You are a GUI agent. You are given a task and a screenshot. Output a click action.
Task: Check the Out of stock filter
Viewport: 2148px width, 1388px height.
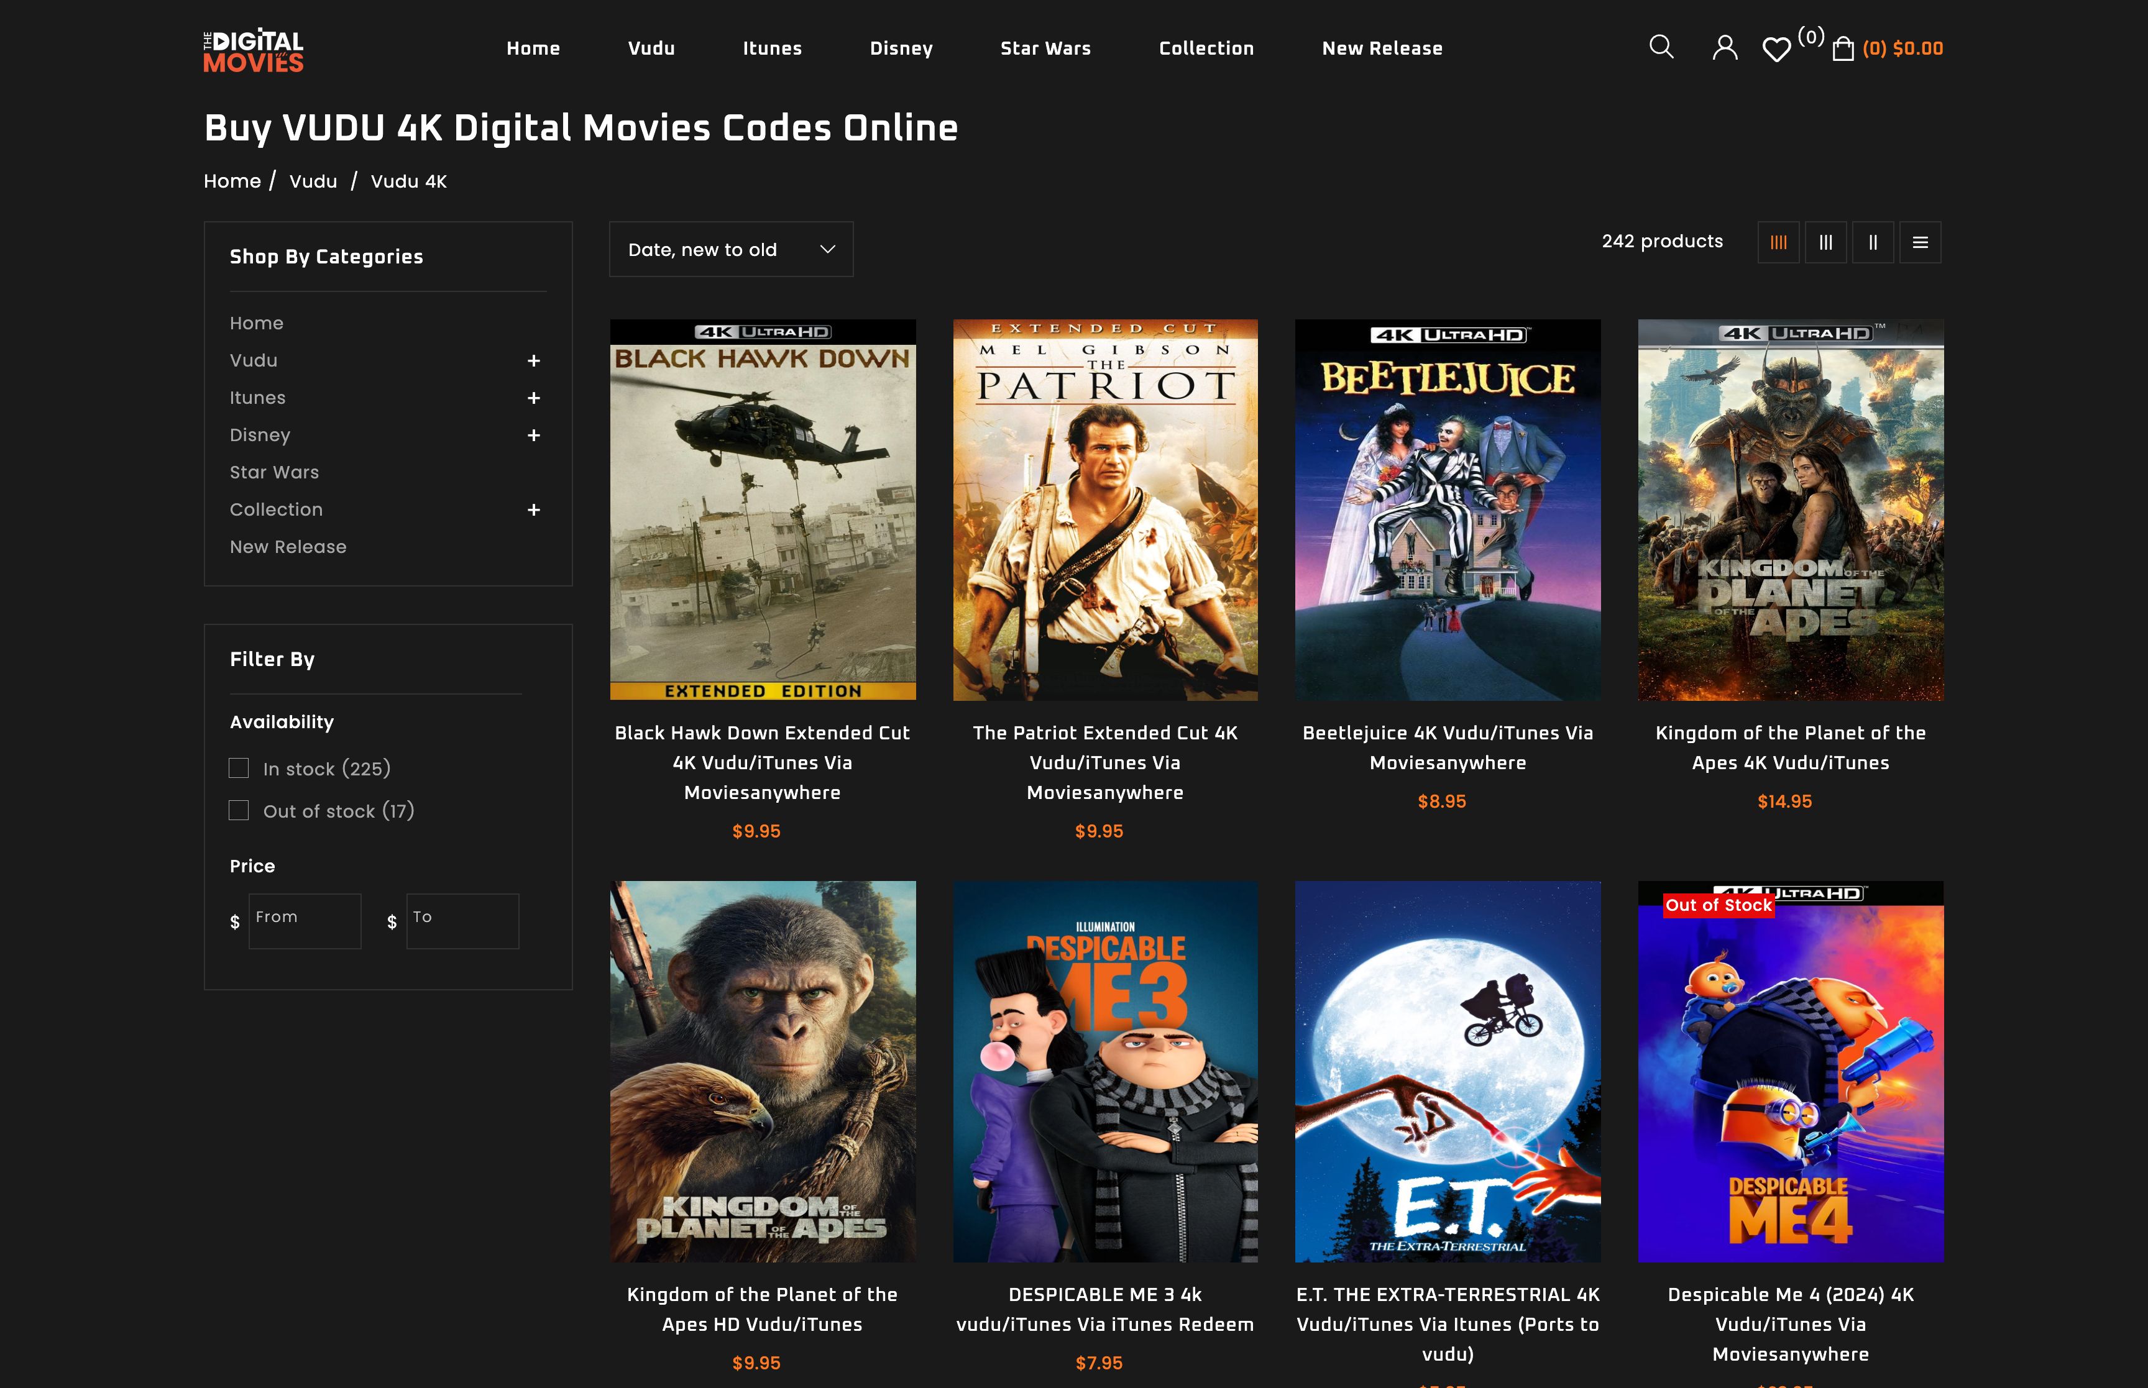click(239, 810)
